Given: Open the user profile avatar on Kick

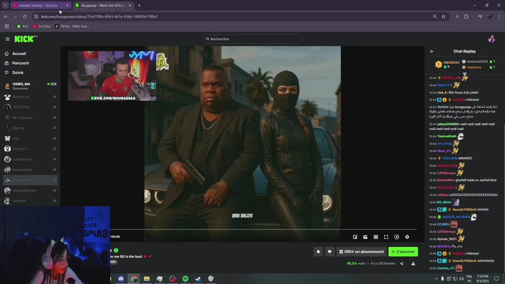Looking at the screenshot, I should 492,39.
